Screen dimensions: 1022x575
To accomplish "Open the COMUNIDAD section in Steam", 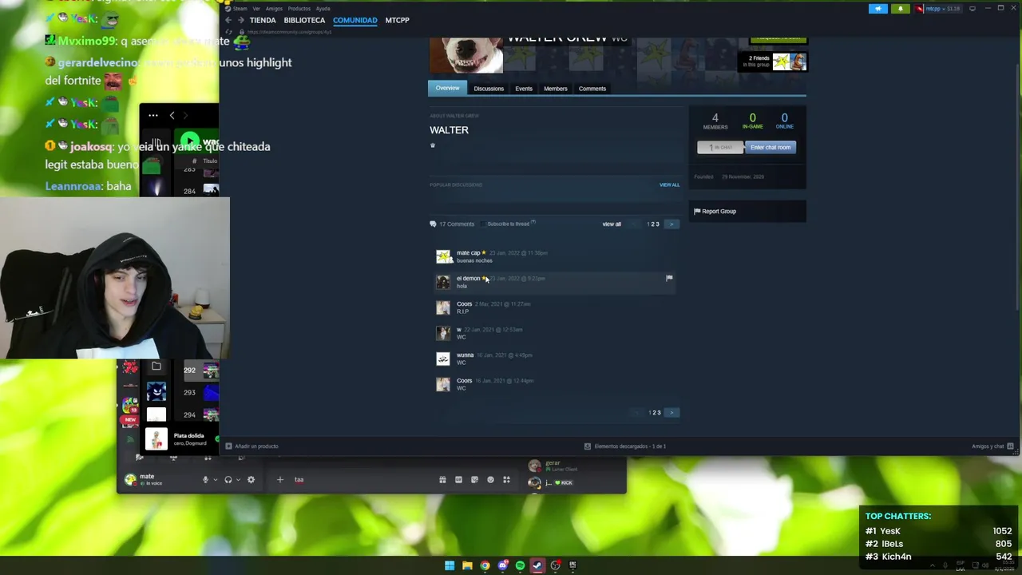I will 355,20.
